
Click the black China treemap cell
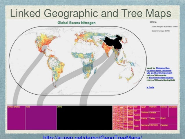coord(85,118)
